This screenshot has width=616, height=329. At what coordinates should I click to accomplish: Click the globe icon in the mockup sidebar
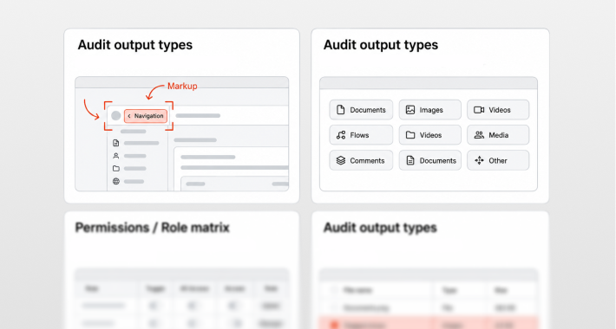pos(116,181)
